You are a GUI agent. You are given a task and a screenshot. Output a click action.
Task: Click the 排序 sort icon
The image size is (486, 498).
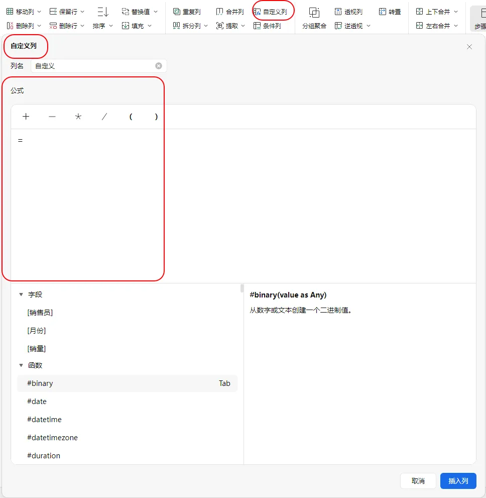(x=103, y=12)
